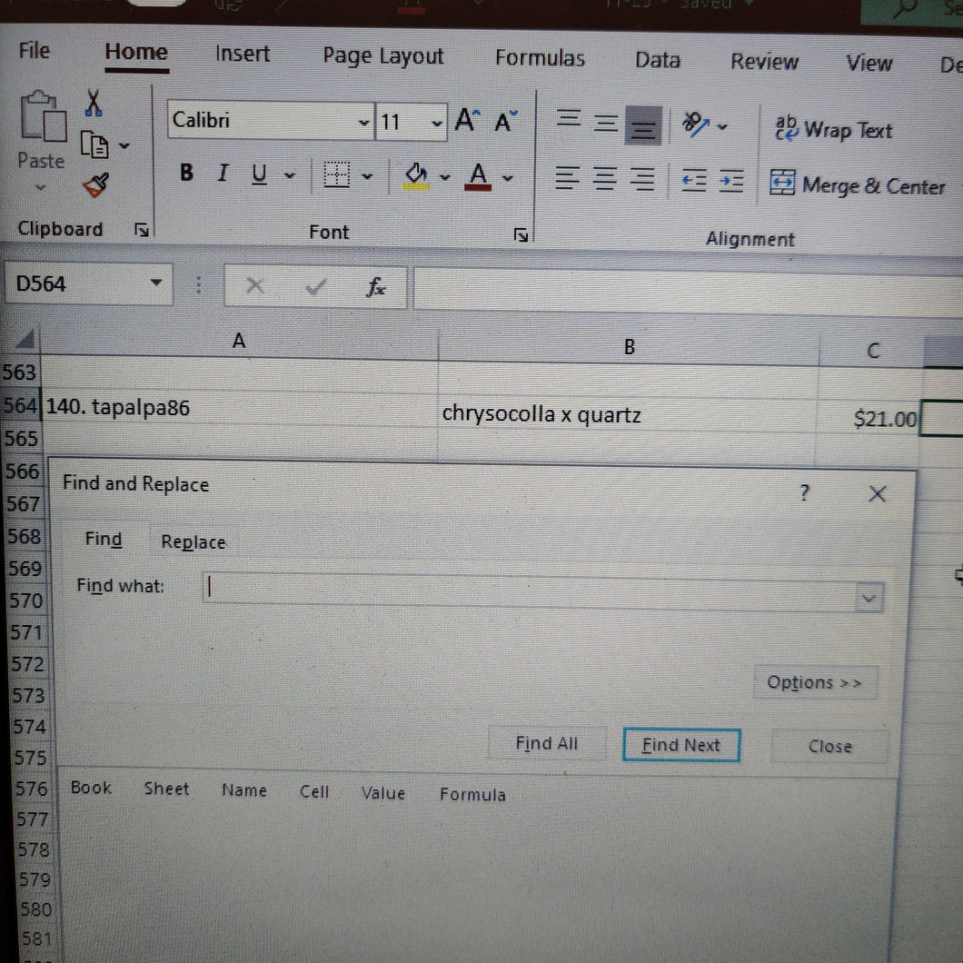This screenshot has width=963, height=963.
Task: Select cell containing chrysocolla x quartz
Action: click(x=628, y=415)
